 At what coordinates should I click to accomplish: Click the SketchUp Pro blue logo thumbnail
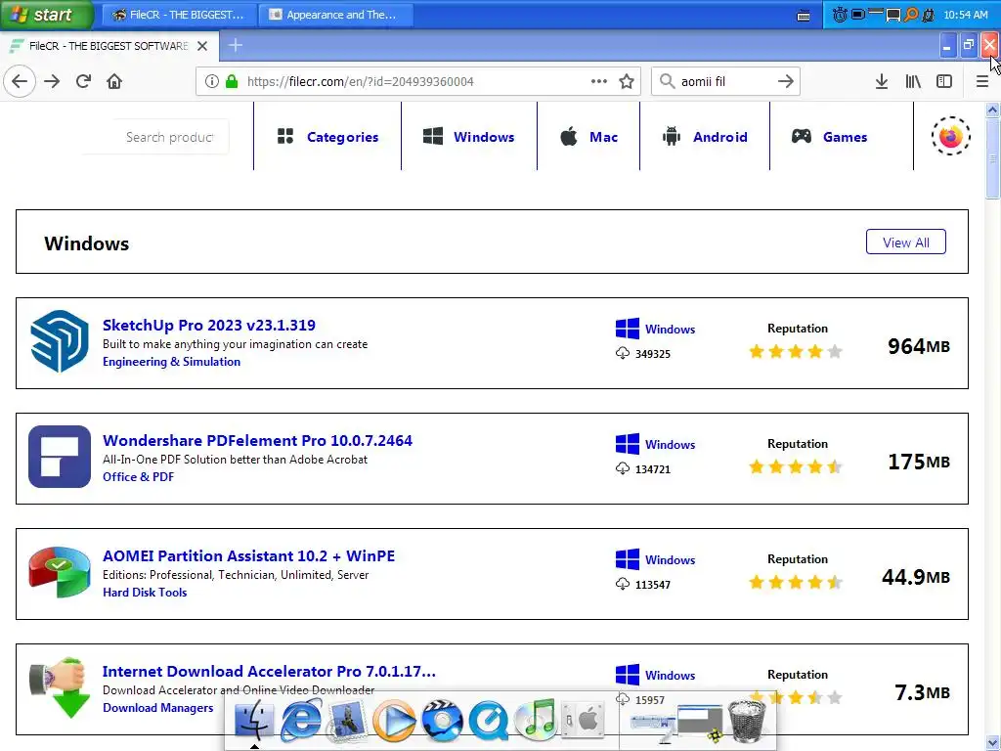coord(60,341)
